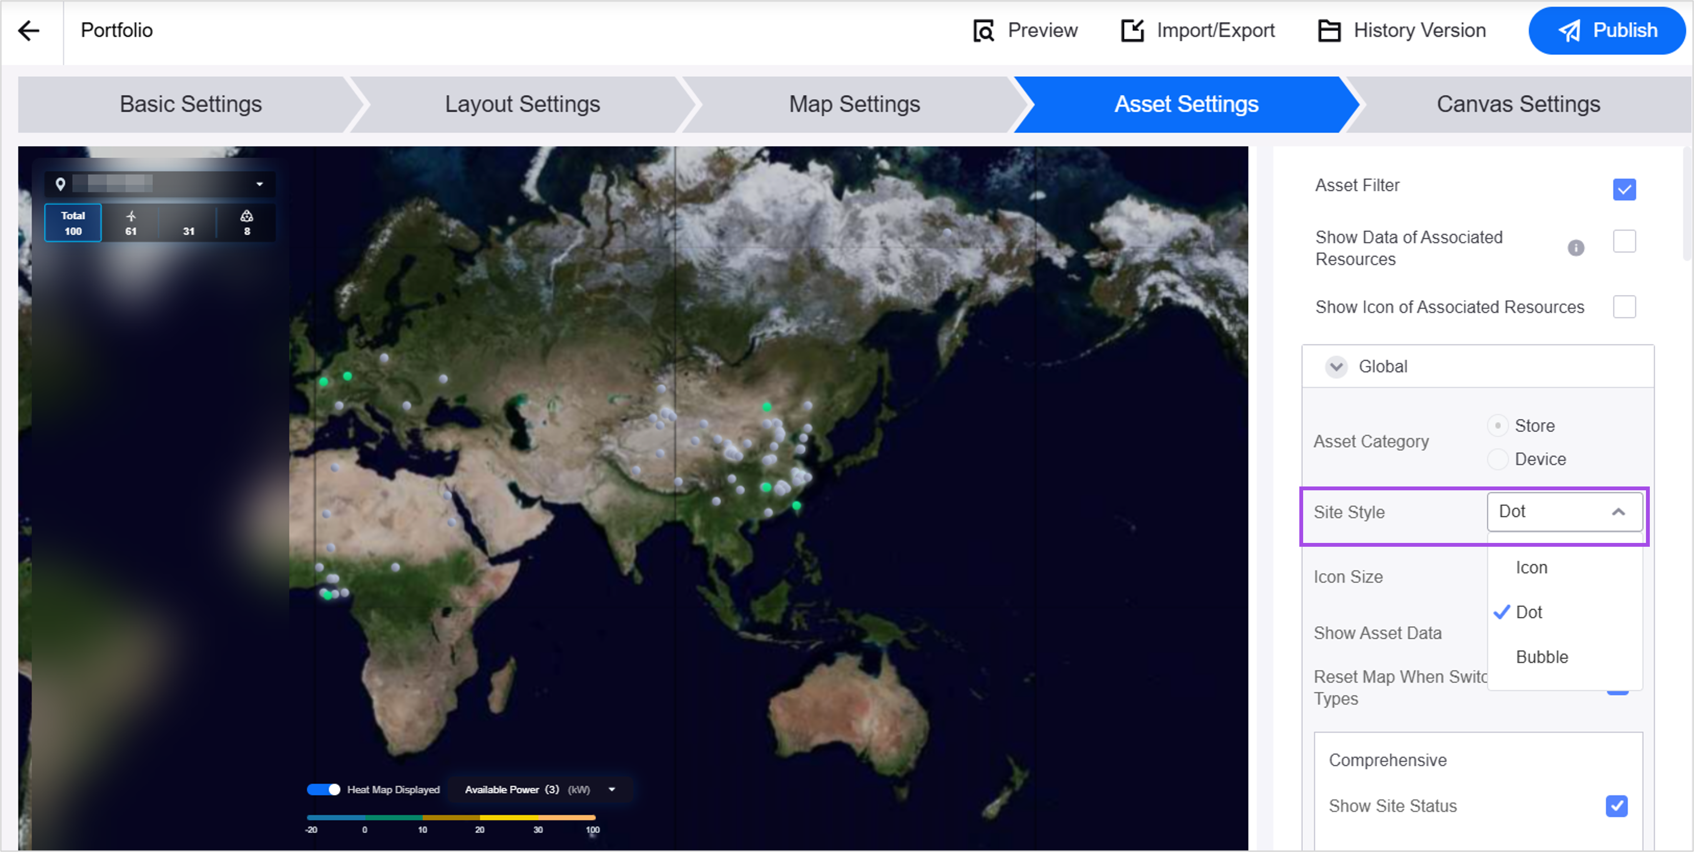Select the Total 100 asset tile
The image size is (1694, 852).
click(x=73, y=223)
